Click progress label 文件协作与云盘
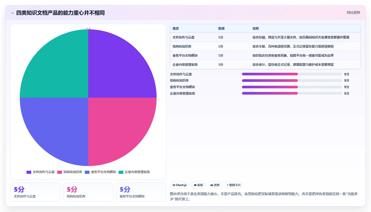This screenshot has height=212, width=371. point(181,74)
